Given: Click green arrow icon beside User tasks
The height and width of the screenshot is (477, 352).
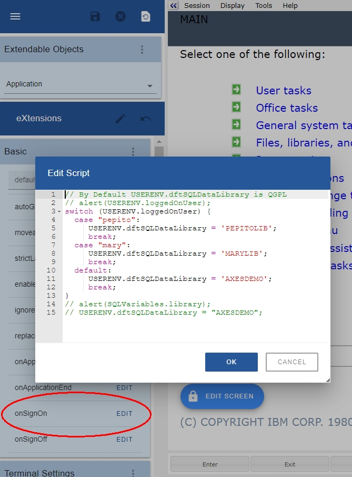Looking at the screenshot, I should (236, 90).
